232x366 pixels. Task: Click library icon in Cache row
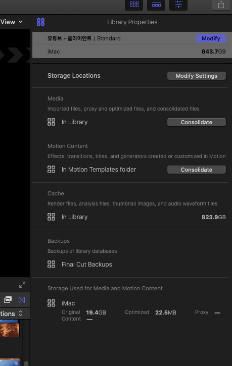point(51,217)
